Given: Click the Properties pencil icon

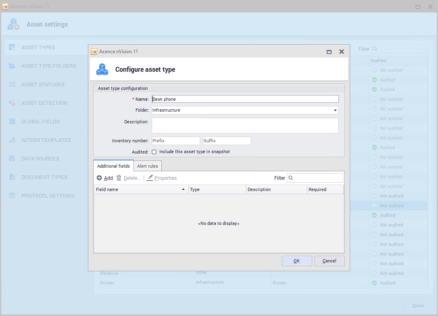Looking at the screenshot, I should pos(150,178).
